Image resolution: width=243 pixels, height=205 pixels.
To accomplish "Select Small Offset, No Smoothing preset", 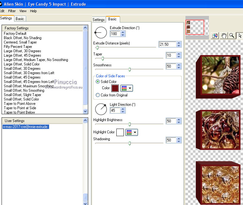I will tap(24, 90).
